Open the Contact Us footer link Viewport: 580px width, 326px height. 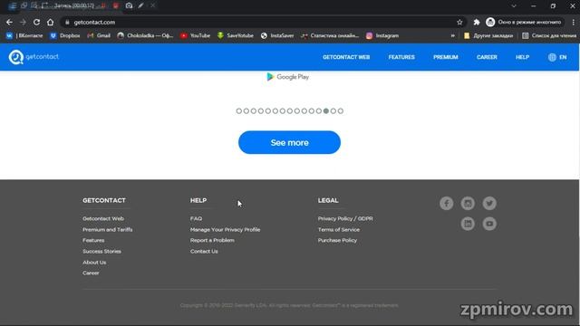204,252
